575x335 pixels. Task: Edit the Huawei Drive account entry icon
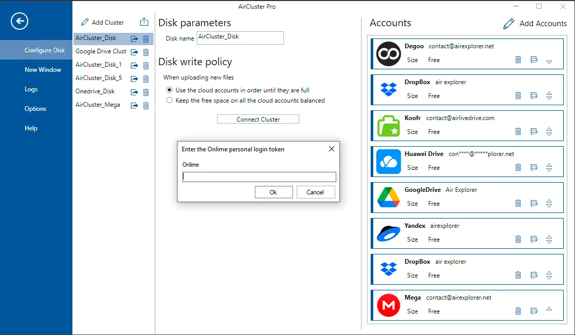click(x=534, y=167)
